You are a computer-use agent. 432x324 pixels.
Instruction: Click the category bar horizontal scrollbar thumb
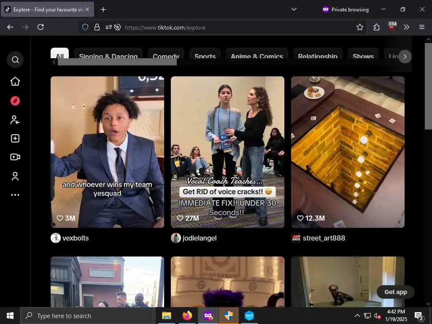tap(117, 62)
